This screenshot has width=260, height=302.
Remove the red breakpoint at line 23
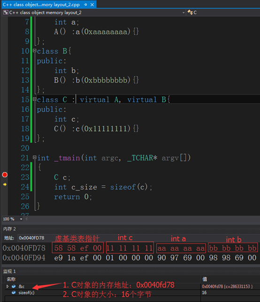tap(5, 175)
